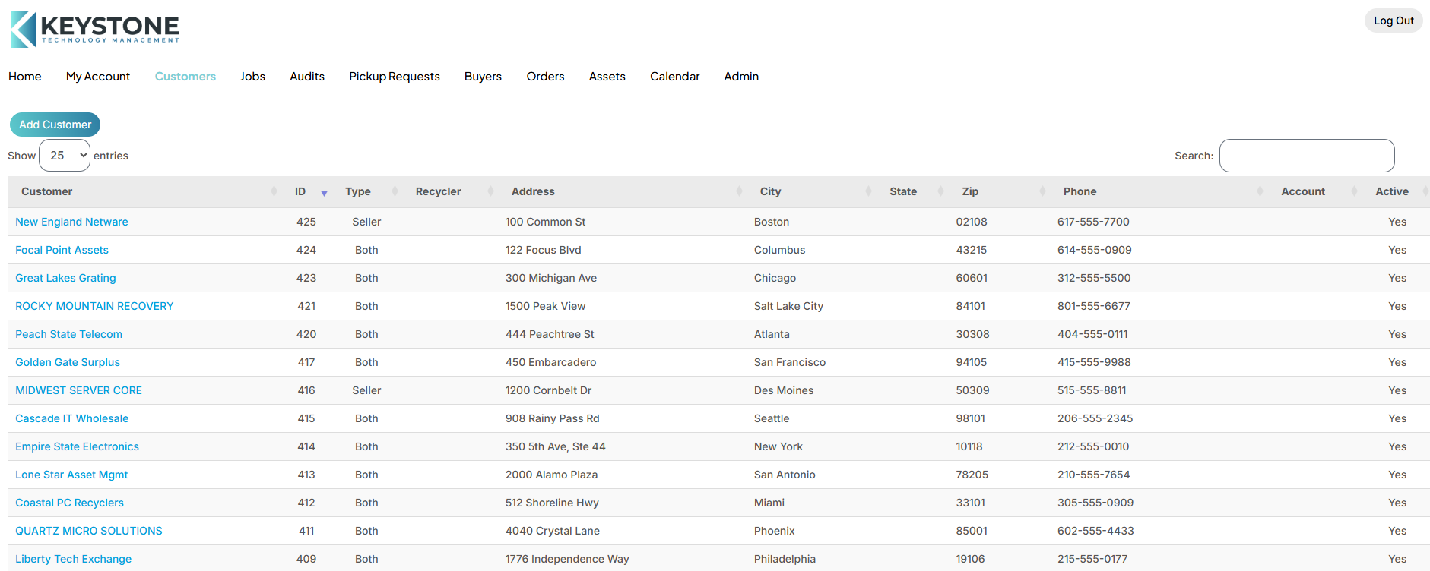This screenshot has height=571, width=1430.
Task: Sort by the Address column header
Action: coord(533,192)
